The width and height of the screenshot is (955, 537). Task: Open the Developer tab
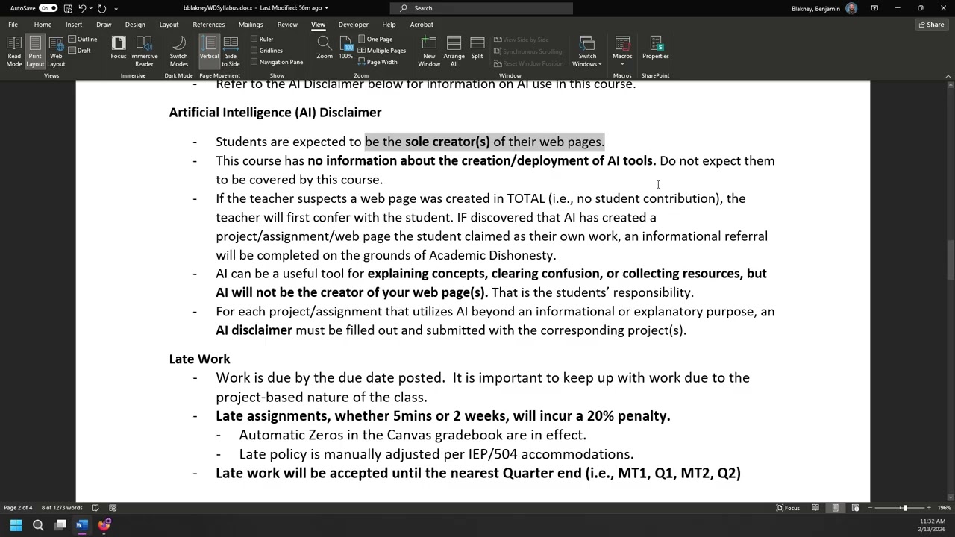tap(353, 25)
